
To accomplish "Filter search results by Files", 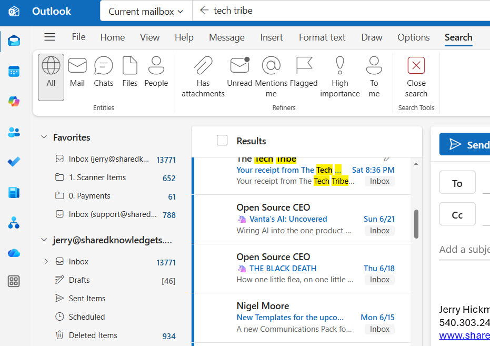I will pyautogui.click(x=129, y=72).
